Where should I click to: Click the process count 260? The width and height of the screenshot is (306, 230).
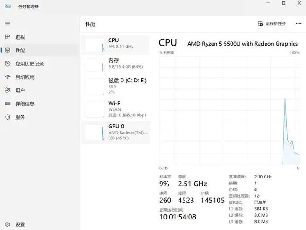click(165, 201)
